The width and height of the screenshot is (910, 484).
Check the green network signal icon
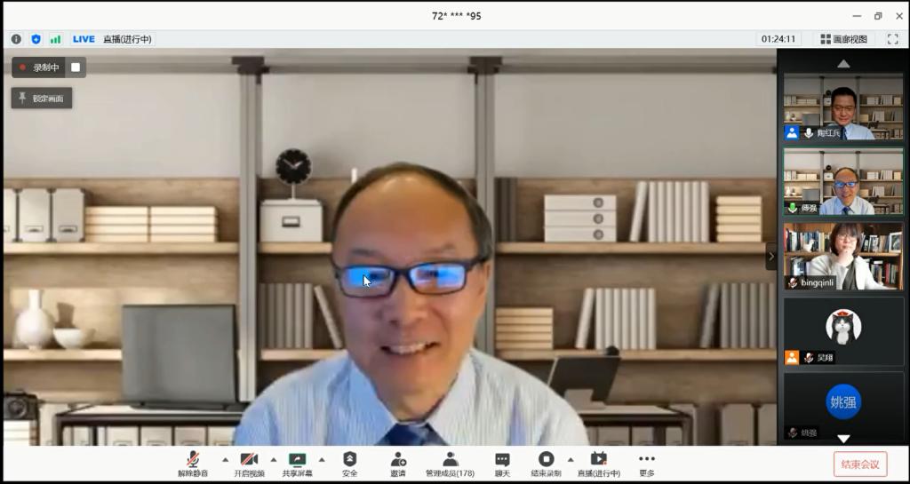[55, 39]
